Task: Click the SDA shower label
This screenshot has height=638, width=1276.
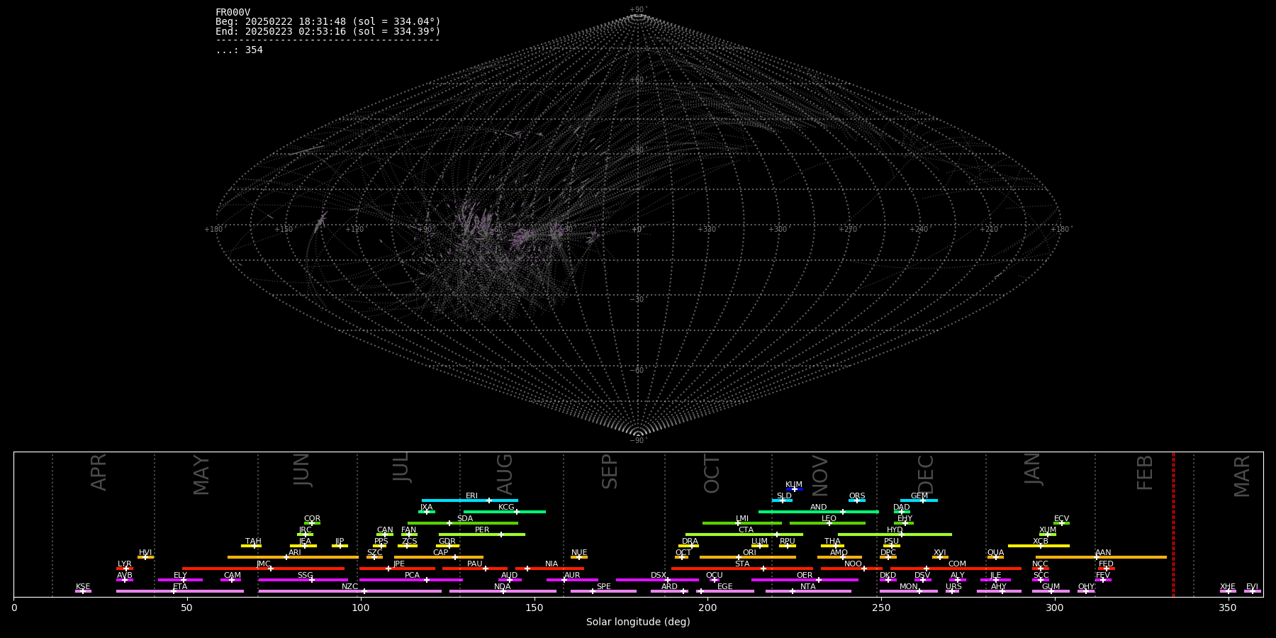Action: click(465, 519)
